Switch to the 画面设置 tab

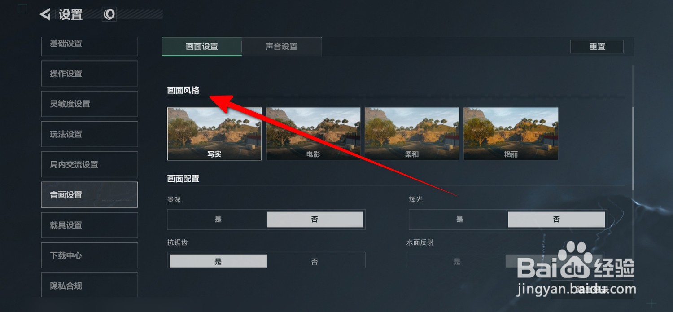(202, 47)
